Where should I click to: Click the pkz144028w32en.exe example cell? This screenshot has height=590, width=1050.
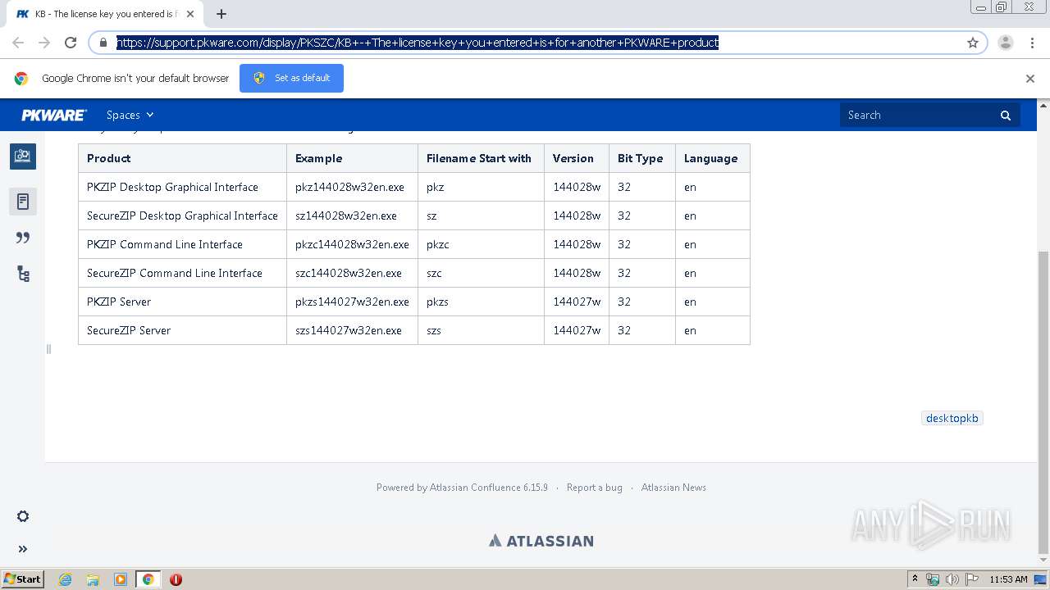352,187
